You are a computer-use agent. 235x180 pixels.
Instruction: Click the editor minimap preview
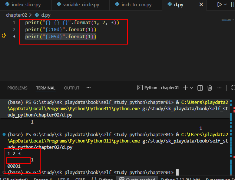coord(228,20)
